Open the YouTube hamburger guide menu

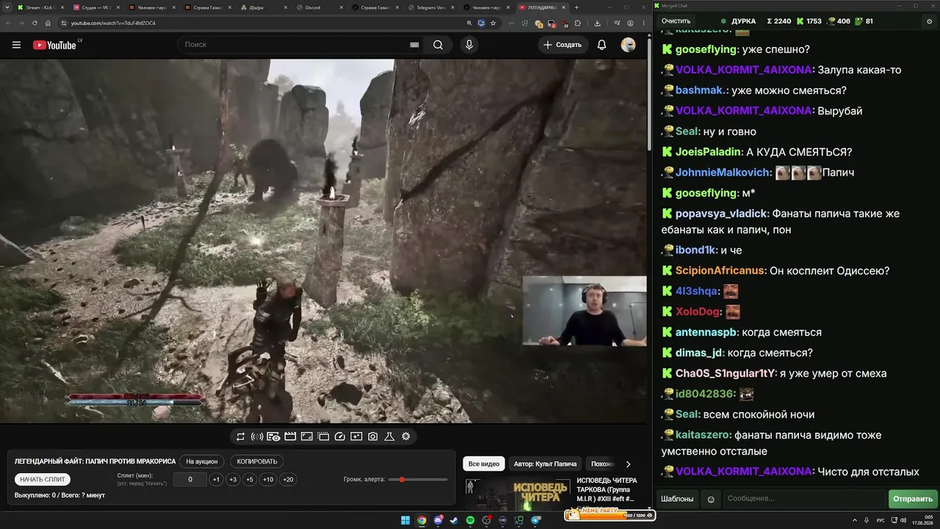[16, 45]
